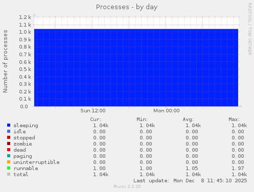Click the 'runnable' legend label

coord(26,168)
